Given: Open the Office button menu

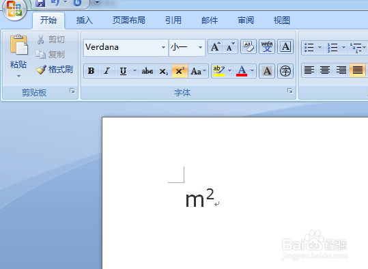Looking at the screenshot, I should (14, 9).
